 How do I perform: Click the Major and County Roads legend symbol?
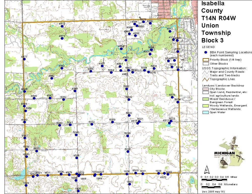click(x=205, y=72)
